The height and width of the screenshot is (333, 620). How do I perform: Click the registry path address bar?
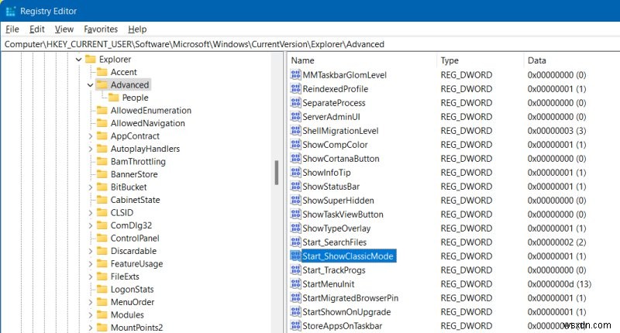[310, 44]
